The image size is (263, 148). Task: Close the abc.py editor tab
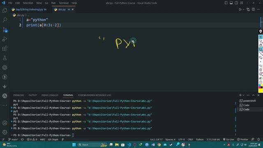point(73,9)
